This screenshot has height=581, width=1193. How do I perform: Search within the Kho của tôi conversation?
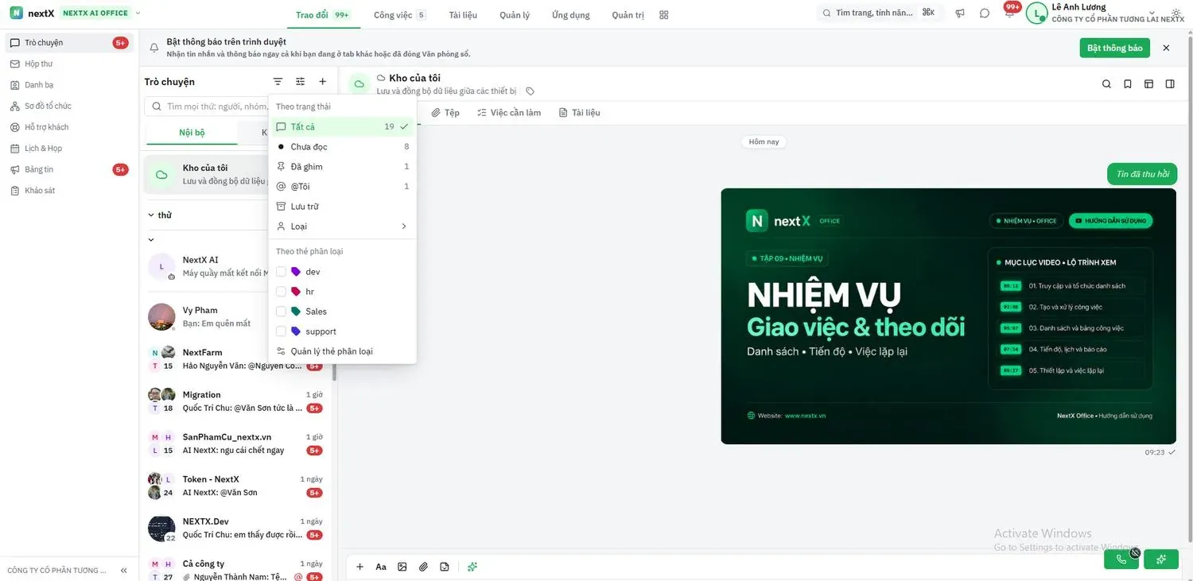1106,84
